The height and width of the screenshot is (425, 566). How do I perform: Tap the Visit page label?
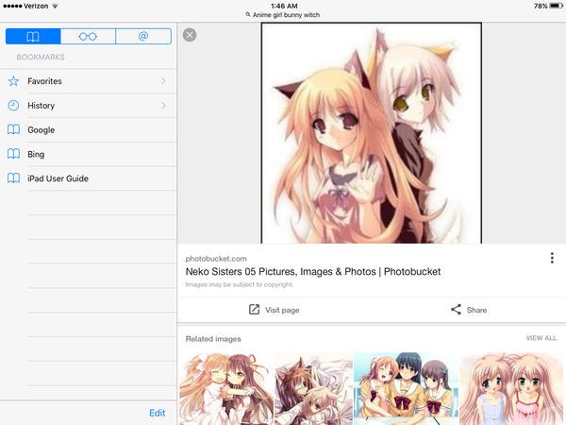point(282,310)
